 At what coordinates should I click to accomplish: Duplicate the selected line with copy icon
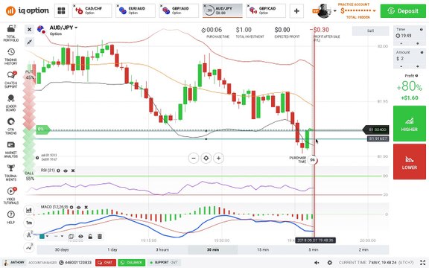click(71, 236)
